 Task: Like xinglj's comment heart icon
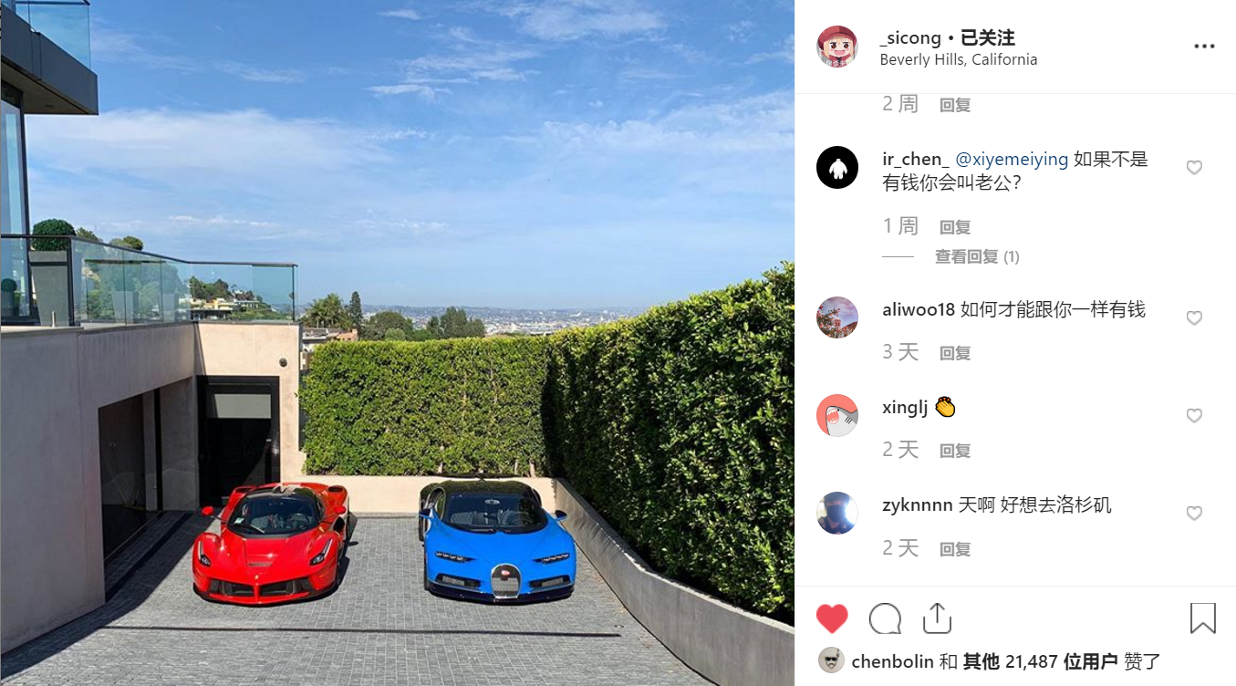pos(1194,416)
